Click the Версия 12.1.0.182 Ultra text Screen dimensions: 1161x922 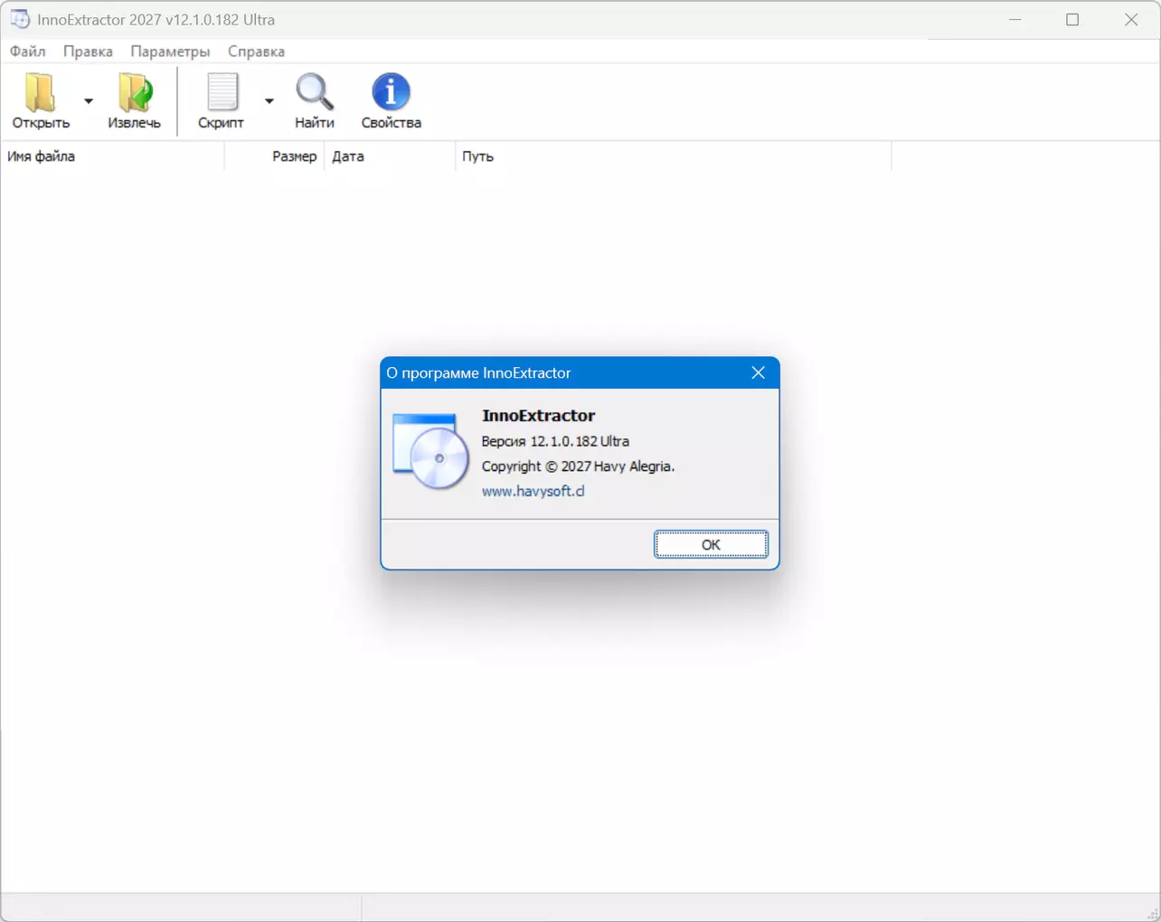pos(555,441)
